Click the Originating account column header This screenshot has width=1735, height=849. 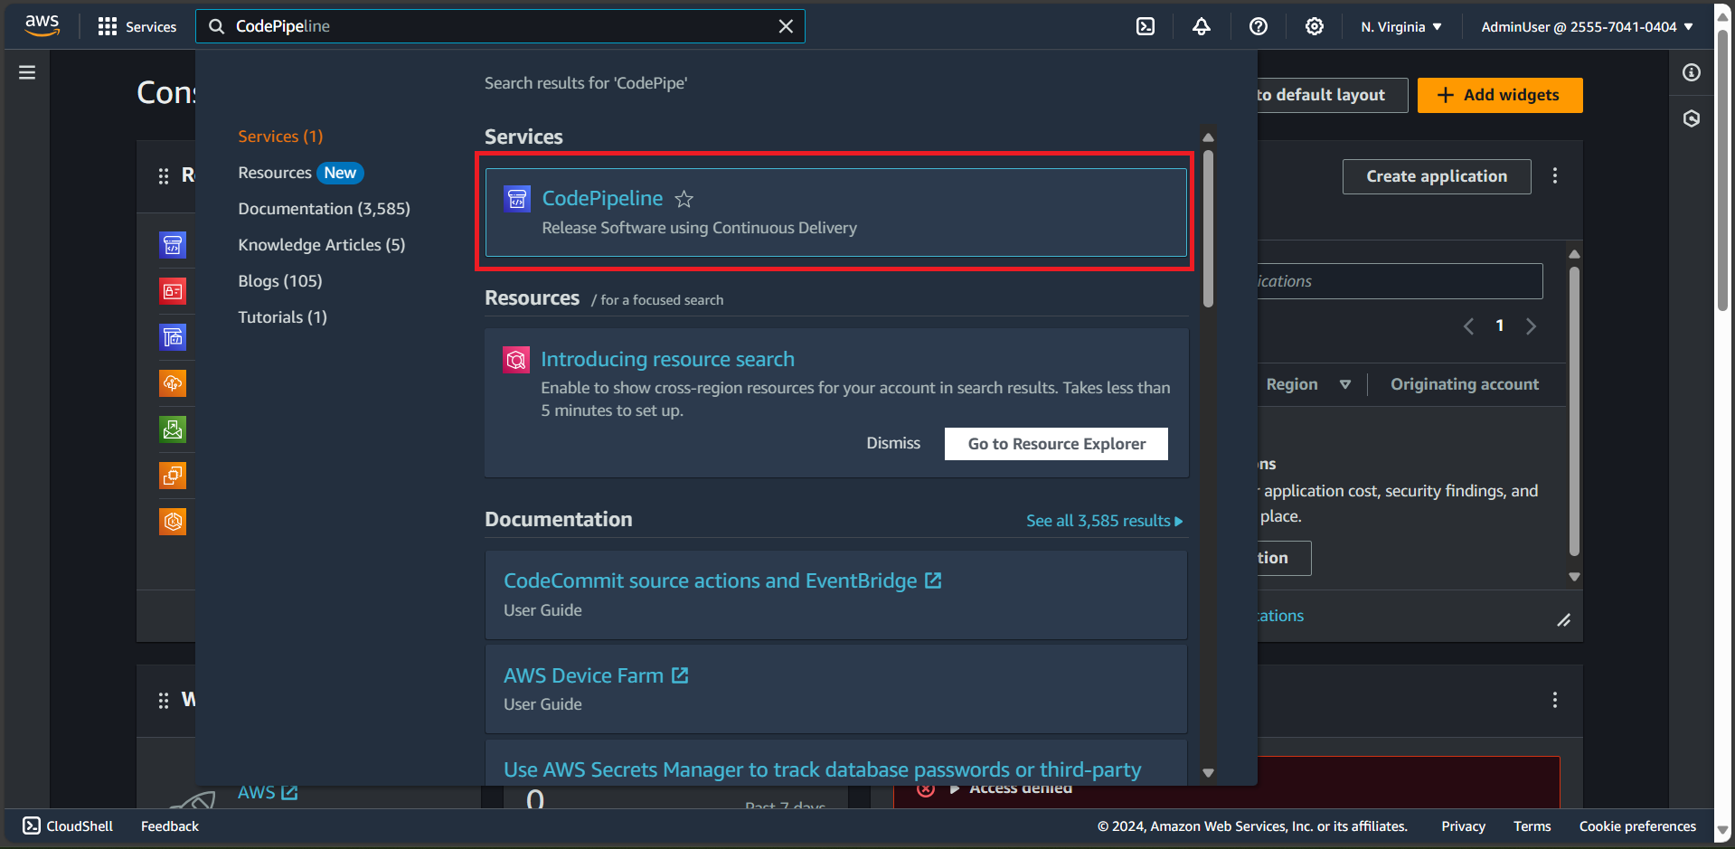tap(1464, 384)
